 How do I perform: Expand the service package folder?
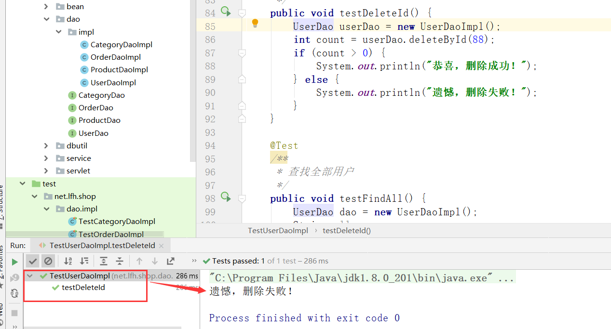tap(46, 158)
